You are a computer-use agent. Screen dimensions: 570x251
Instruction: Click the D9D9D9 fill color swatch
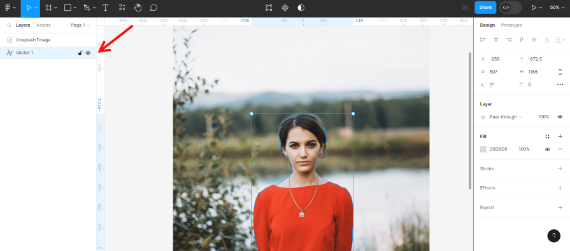(x=483, y=149)
